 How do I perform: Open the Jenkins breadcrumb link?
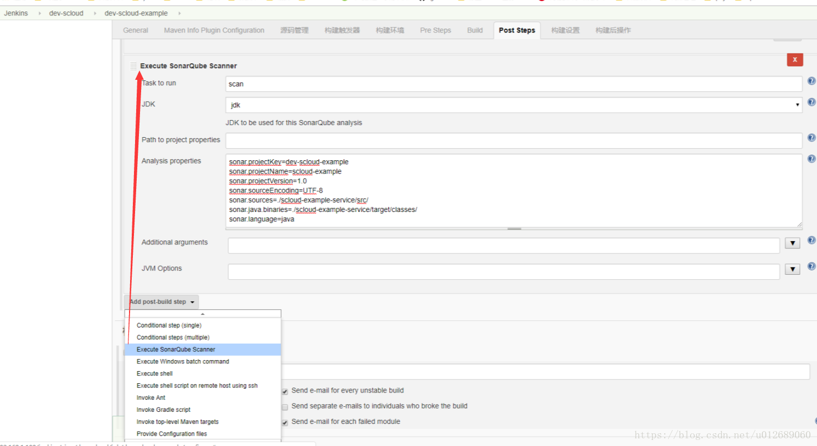(x=16, y=13)
